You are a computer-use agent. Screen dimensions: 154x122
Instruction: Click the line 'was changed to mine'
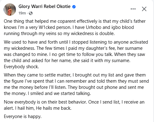tap(75, 54)
